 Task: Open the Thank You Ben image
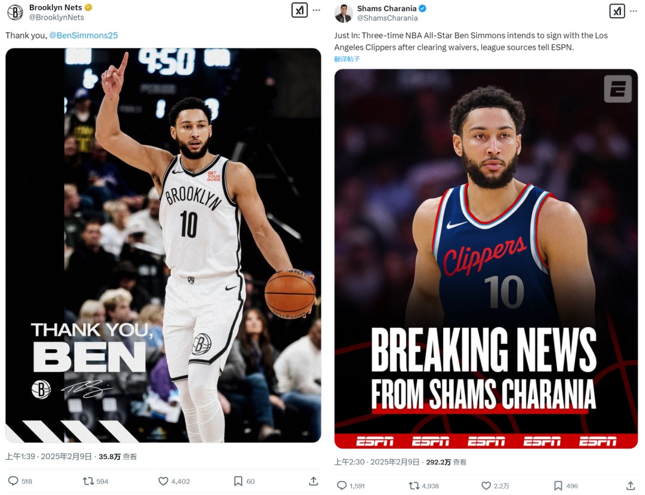(x=163, y=245)
